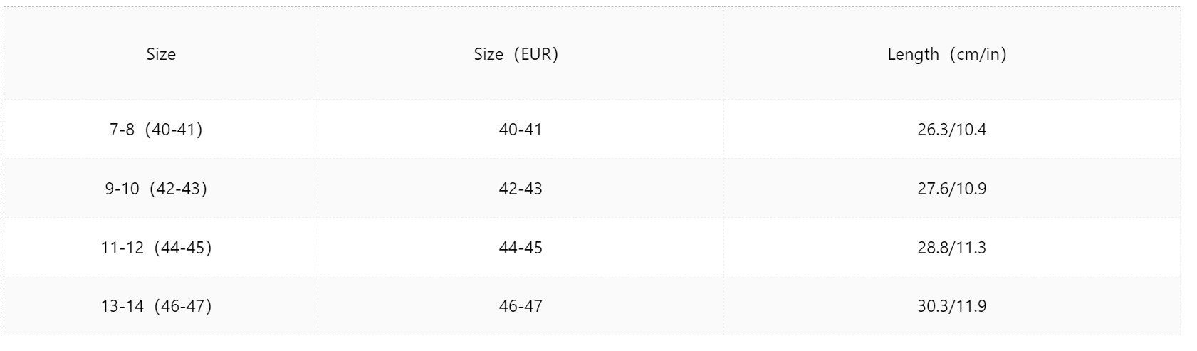Click the (44-45) text in first column
This screenshot has width=1197, height=351.
pyautogui.click(x=183, y=248)
